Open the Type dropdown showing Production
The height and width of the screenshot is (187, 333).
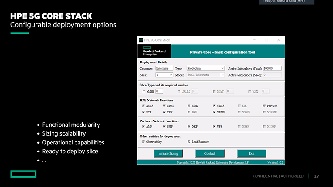[206, 68]
